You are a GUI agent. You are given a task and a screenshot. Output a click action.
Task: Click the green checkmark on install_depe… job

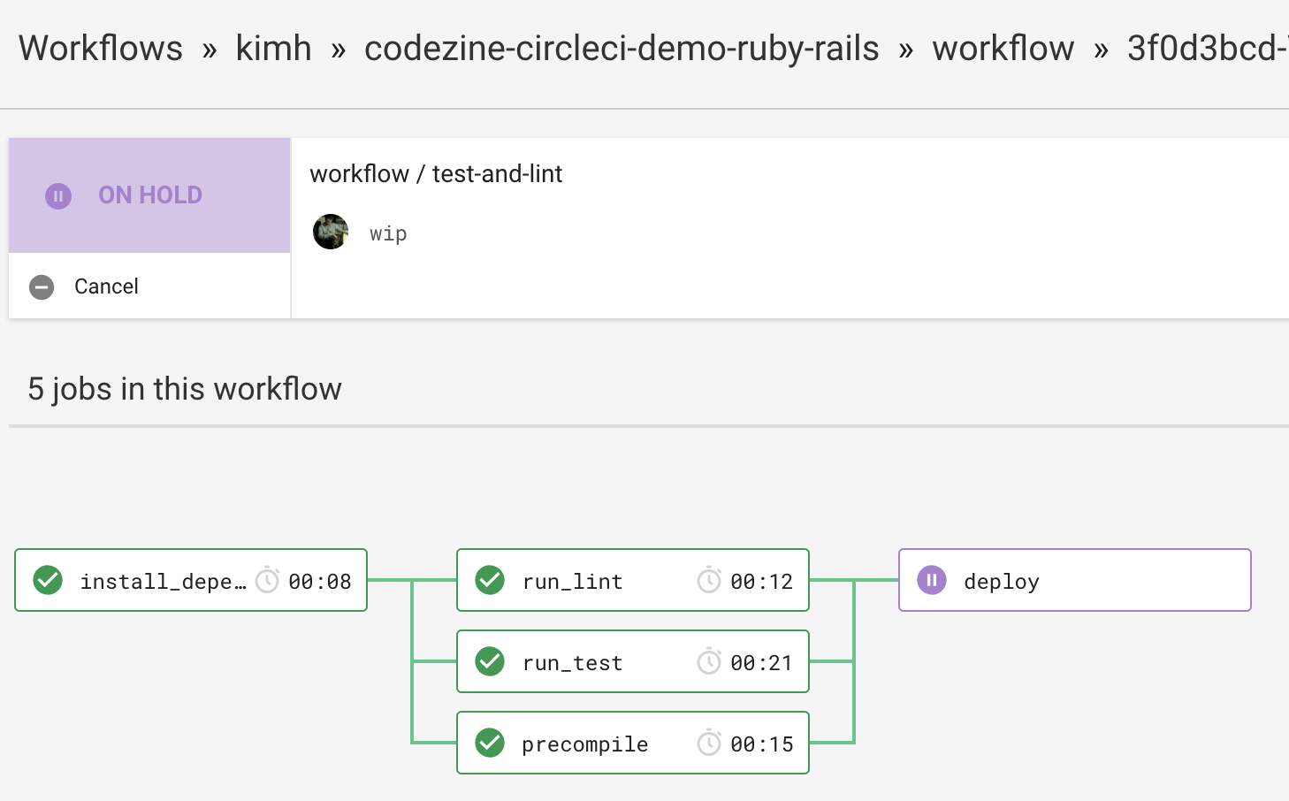click(x=48, y=580)
